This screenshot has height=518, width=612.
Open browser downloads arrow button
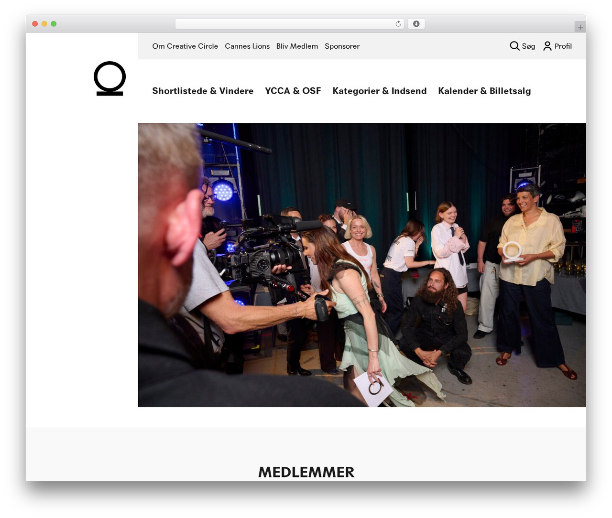pyautogui.click(x=416, y=24)
